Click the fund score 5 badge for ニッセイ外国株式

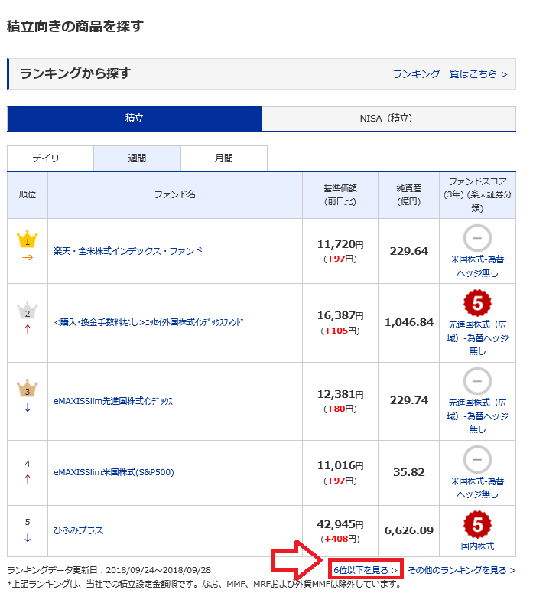477,303
